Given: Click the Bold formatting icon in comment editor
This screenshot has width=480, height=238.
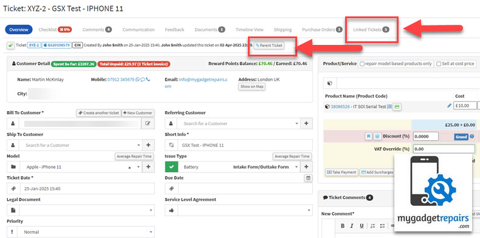Looking at the screenshot, I should 343,226.
